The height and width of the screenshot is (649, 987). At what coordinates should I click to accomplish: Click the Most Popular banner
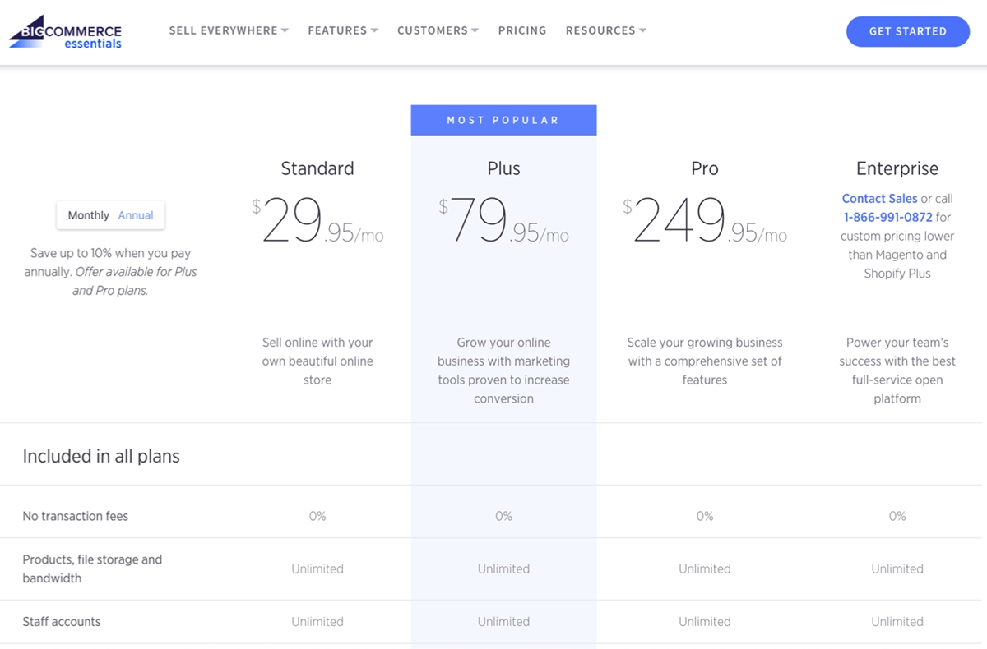point(503,120)
